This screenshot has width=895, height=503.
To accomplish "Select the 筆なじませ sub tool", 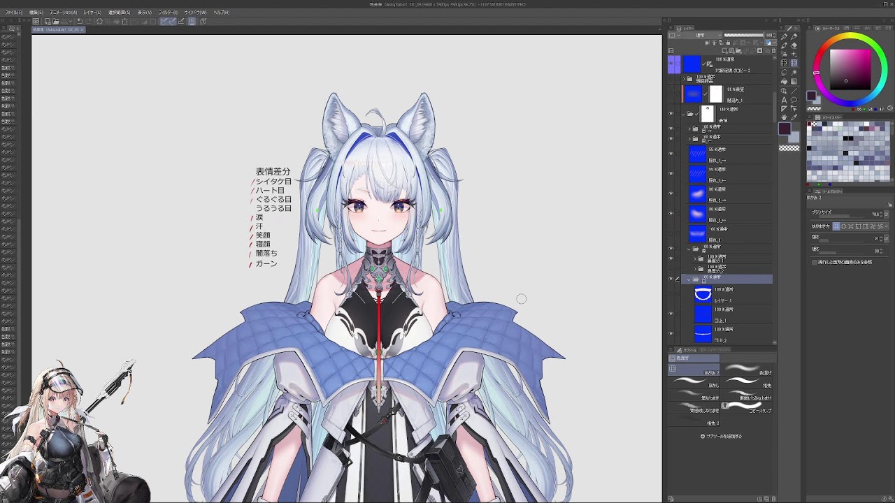I will (694, 395).
